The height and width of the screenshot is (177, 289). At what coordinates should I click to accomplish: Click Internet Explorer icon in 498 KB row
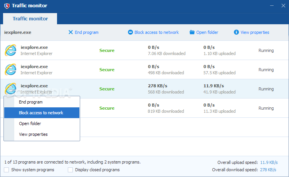[10, 70]
